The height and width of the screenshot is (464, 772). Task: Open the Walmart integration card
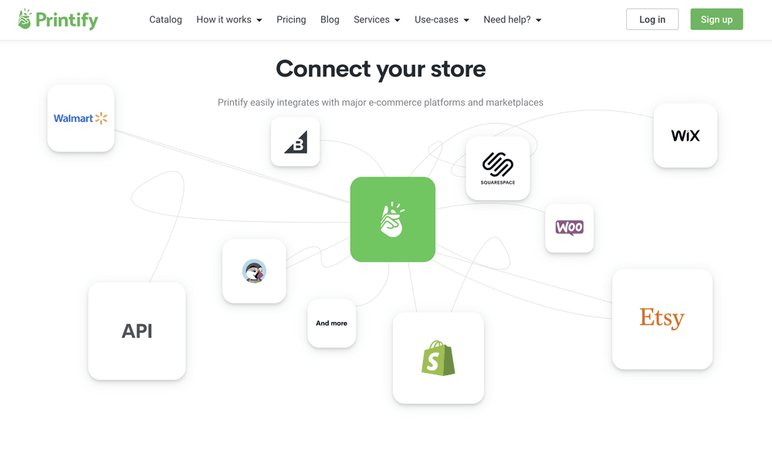(x=81, y=118)
